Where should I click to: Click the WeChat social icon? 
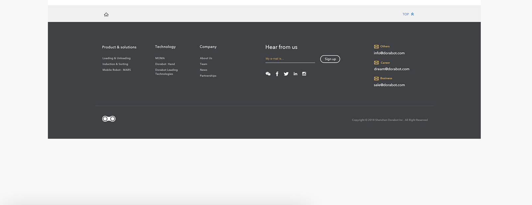(x=268, y=74)
